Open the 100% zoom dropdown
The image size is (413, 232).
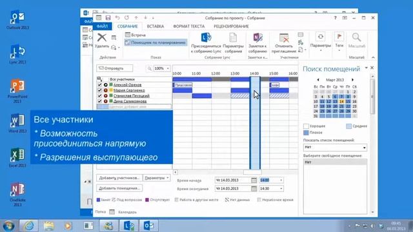[168, 68]
